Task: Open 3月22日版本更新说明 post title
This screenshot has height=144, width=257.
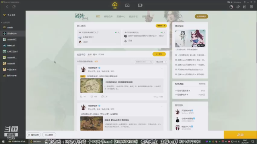Action: point(102,76)
